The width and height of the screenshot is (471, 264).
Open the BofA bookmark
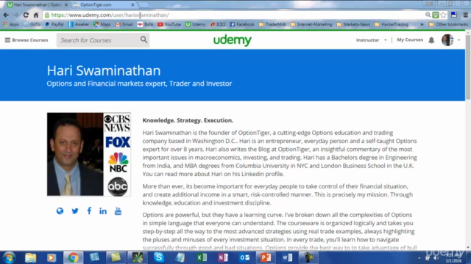(x=146, y=24)
